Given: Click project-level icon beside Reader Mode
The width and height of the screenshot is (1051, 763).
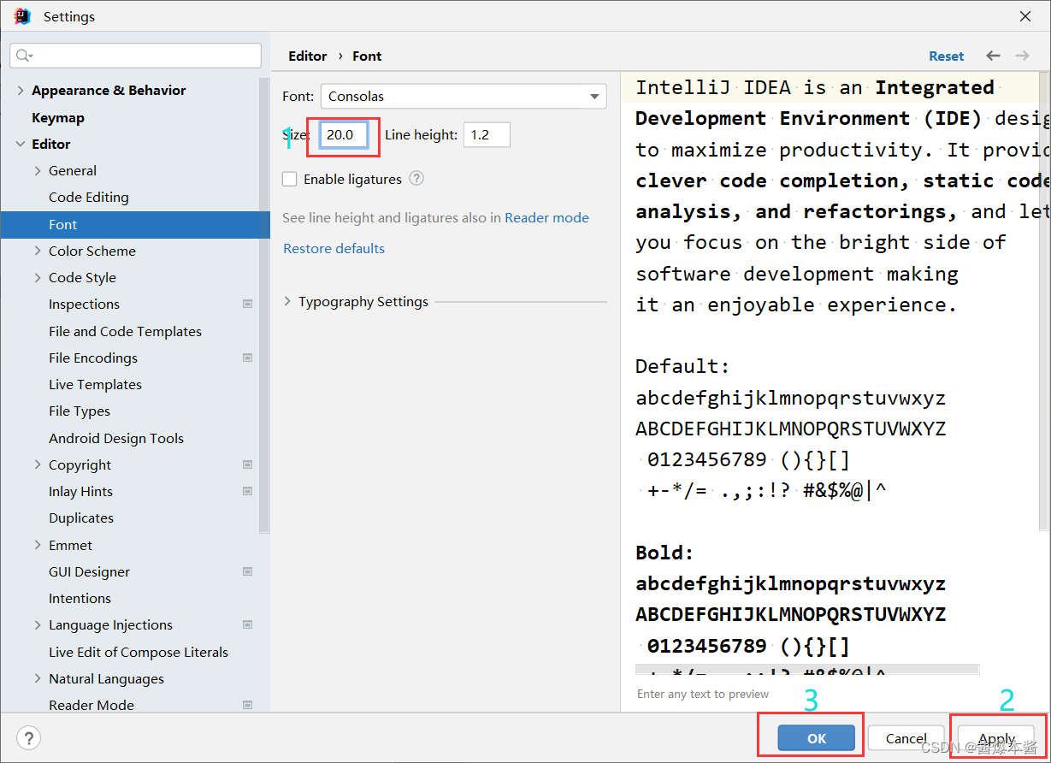Looking at the screenshot, I should 247,705.
